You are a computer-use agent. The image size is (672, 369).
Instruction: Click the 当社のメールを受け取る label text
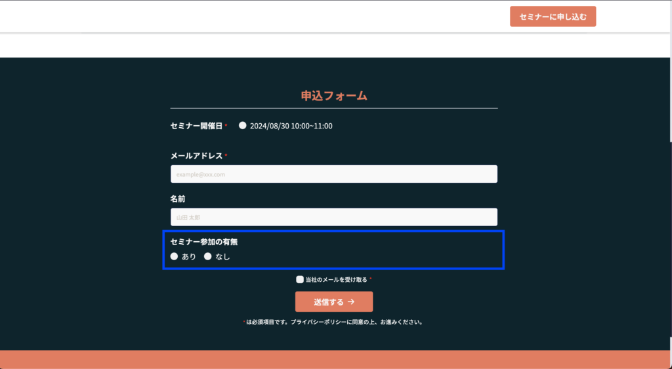pyautogui.click(x=336, y=280)
